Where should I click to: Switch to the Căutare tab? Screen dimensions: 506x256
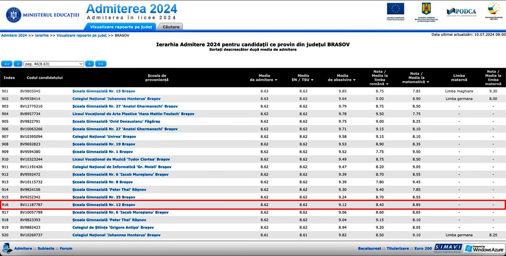171,27
